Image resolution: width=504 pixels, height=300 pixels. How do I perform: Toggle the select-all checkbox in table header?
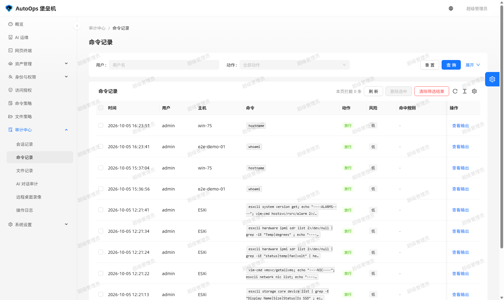click(x=101, y=108)
